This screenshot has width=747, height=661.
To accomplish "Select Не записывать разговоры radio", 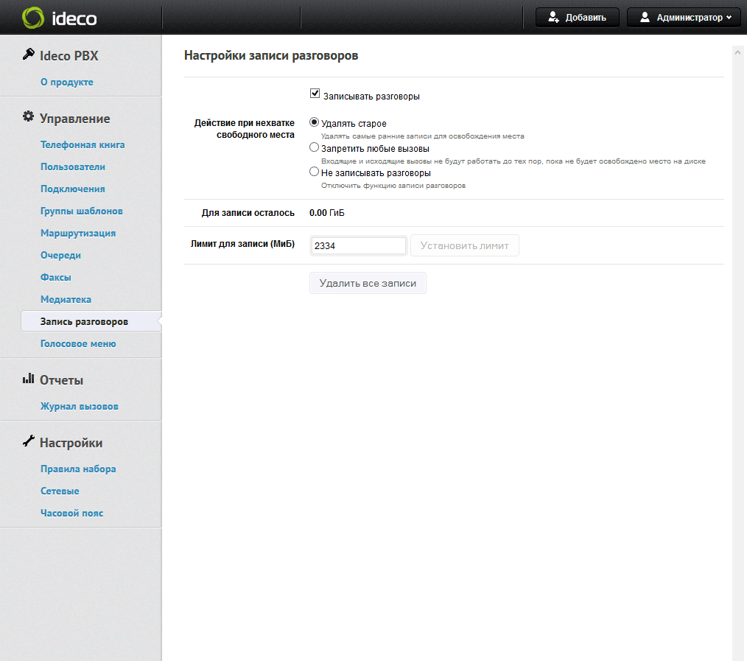I will (x=314, y=172).
